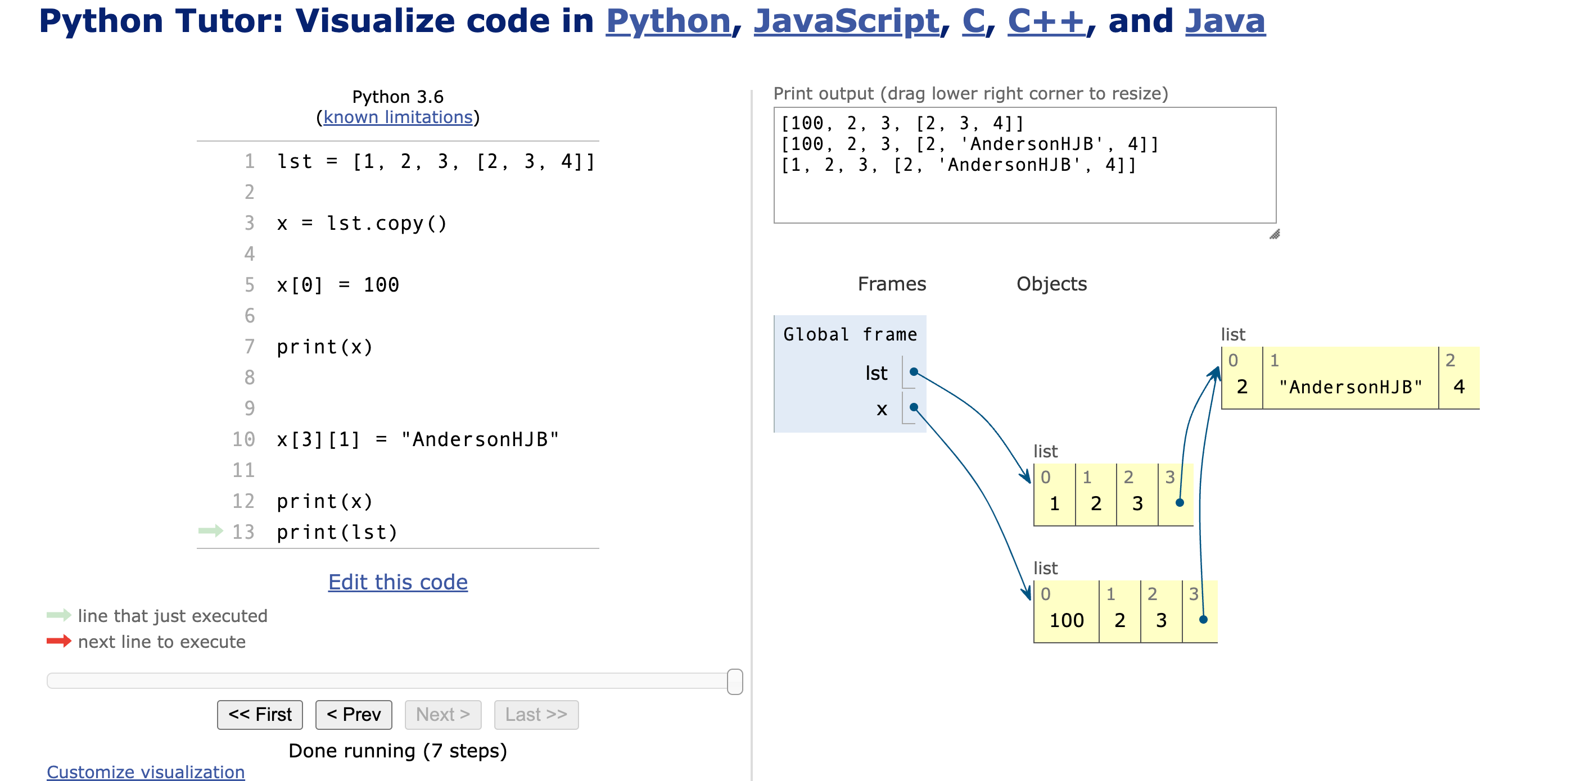Viewport: 1572px width, 781px height.
Task: Click the 'x' variable in Global frame
Action: click(x=881, y=409)
